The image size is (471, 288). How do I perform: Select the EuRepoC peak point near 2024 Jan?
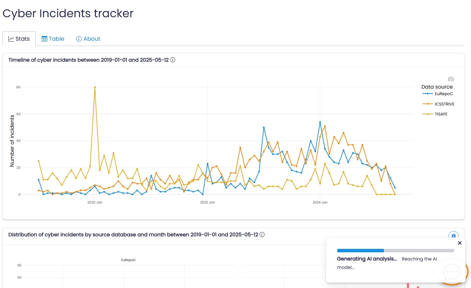pyautogui.click(x=320, y=122)
